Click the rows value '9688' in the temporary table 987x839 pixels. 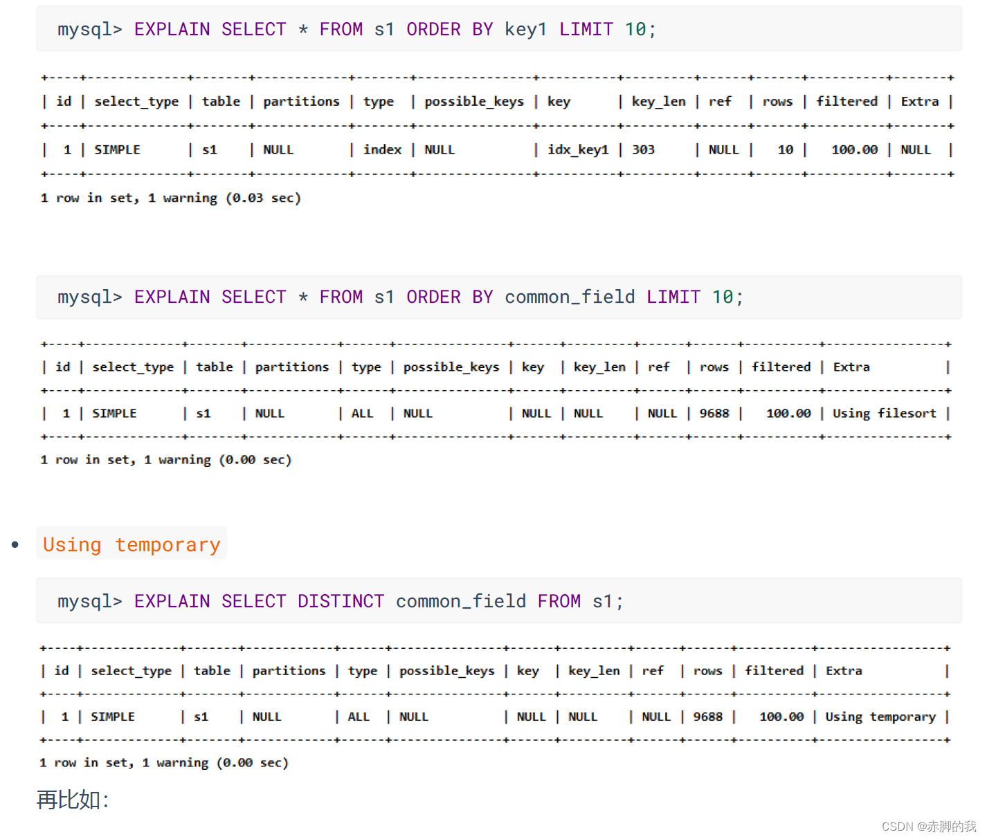point(707,717)
